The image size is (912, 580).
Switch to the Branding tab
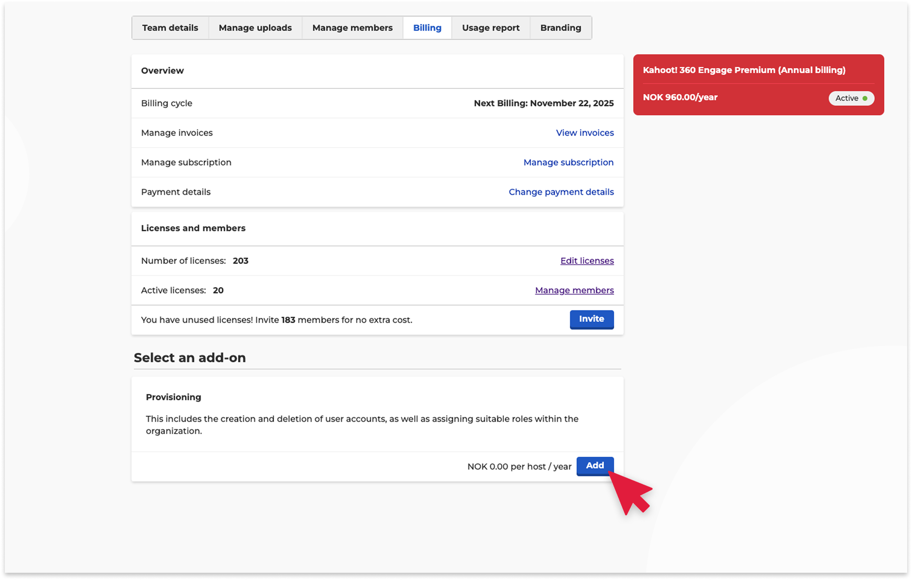click(561, 28)
